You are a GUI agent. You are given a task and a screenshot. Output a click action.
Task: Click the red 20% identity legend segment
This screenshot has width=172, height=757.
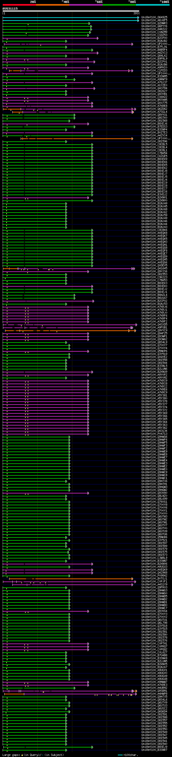tap(19, 5)
